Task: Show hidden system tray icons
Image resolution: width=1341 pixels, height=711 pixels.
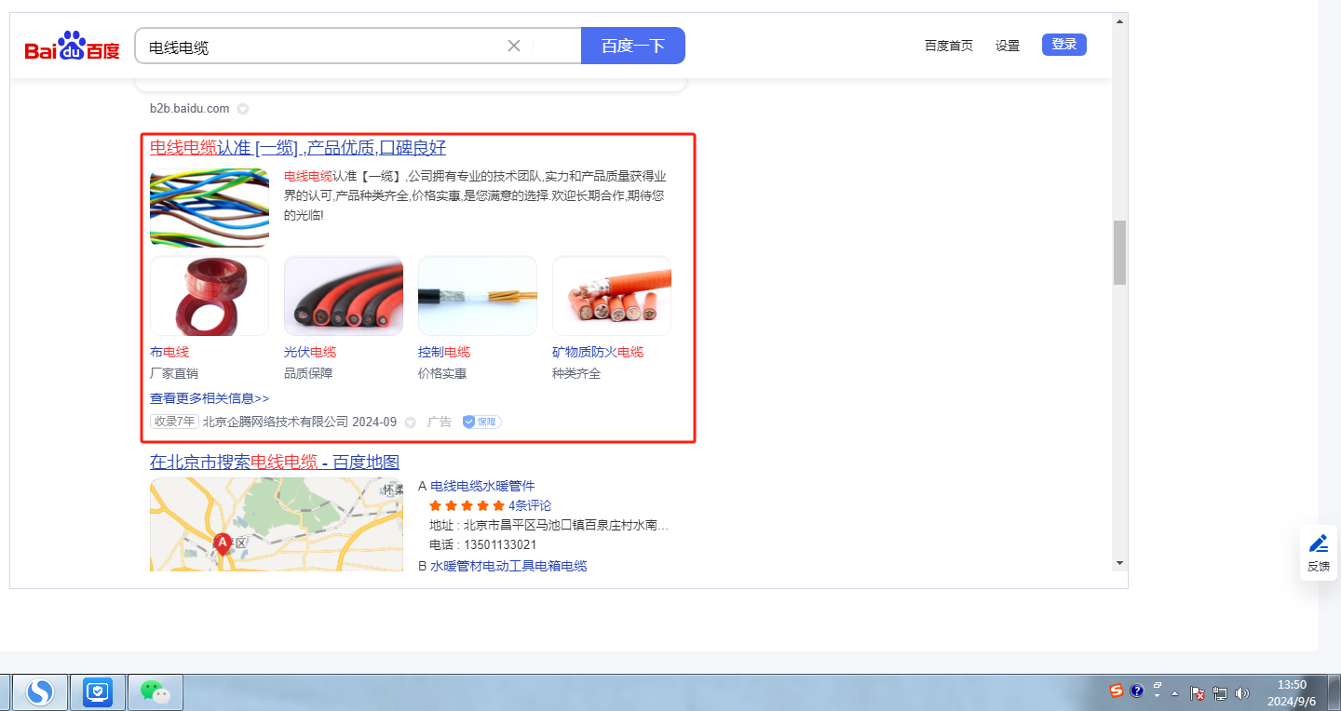Action: click(x=1175, y=693)
